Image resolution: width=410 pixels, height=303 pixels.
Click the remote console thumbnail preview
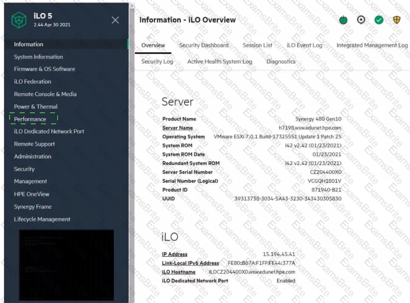[66, 265]
